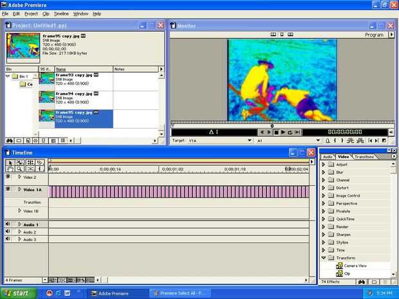Click the Mark Out brace icon in Monitor
Screen dimensions: 399x299
(342, 141)
